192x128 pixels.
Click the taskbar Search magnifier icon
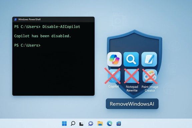coord(73,123)
